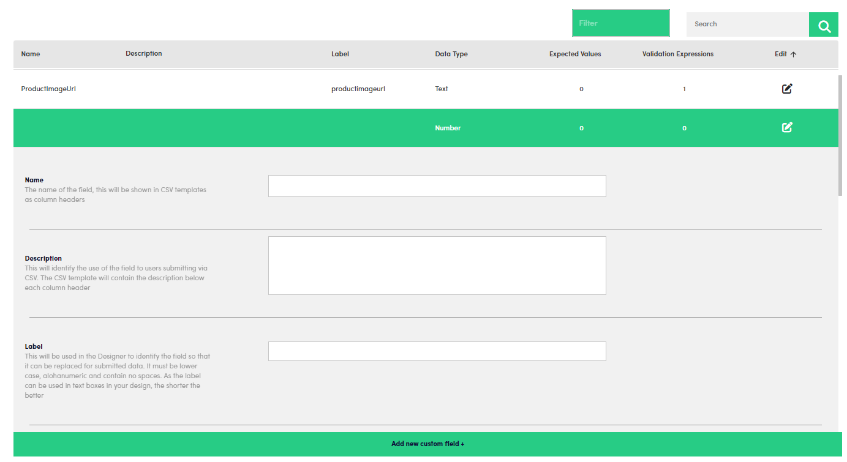Select the Description column header

tap(144, 54)
